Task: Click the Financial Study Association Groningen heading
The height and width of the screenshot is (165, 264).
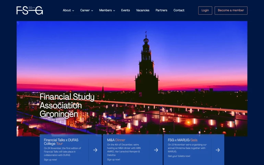Action: click(67, 105)
